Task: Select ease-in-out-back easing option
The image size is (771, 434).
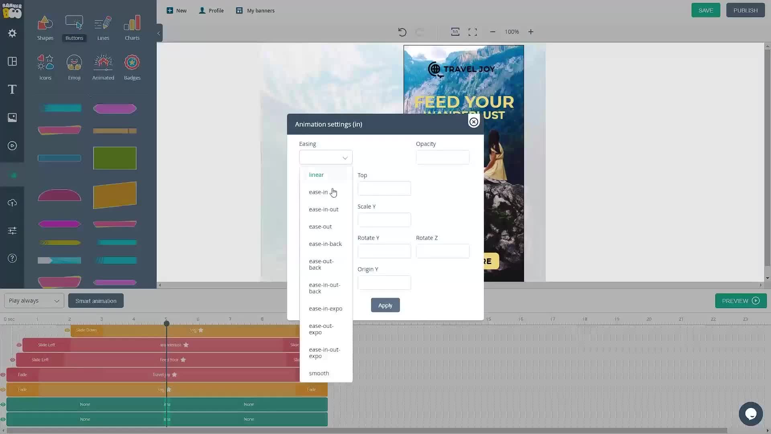Action: (x=326, y=288)
